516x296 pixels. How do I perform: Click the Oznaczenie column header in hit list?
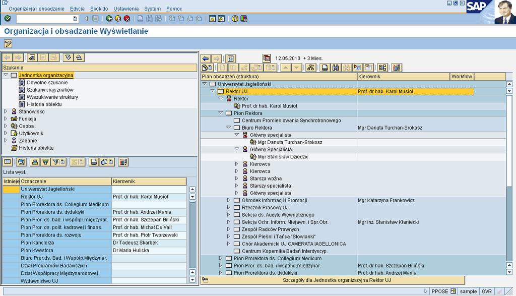tap(66, 182)
